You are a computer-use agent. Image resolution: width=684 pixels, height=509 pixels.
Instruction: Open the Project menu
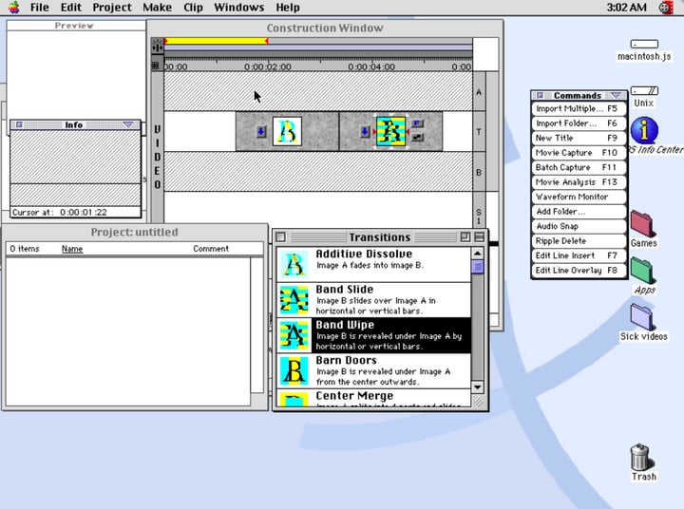click(112, 8)
